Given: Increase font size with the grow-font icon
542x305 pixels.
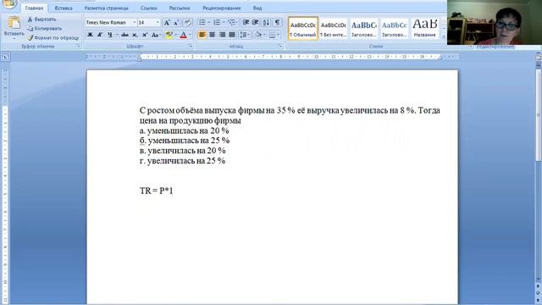Looking at the screenshot, I should click(167, 23).
